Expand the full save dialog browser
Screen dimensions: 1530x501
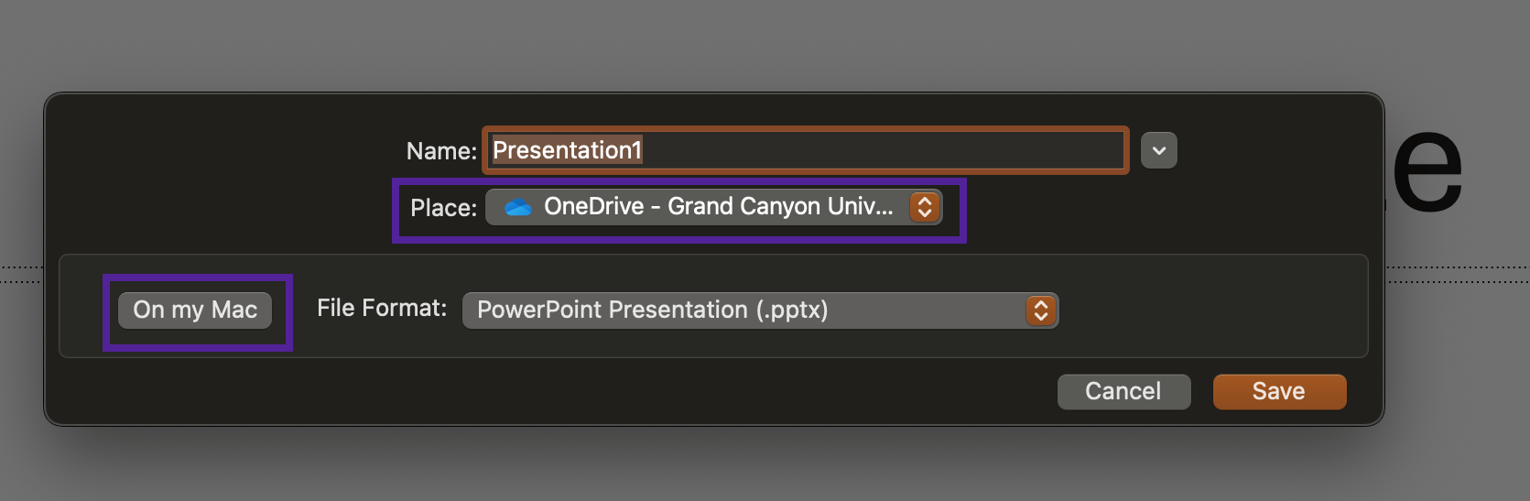click(1159, 150)
